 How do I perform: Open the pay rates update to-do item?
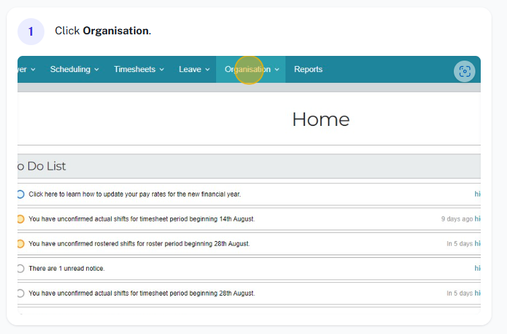(135, 194)
